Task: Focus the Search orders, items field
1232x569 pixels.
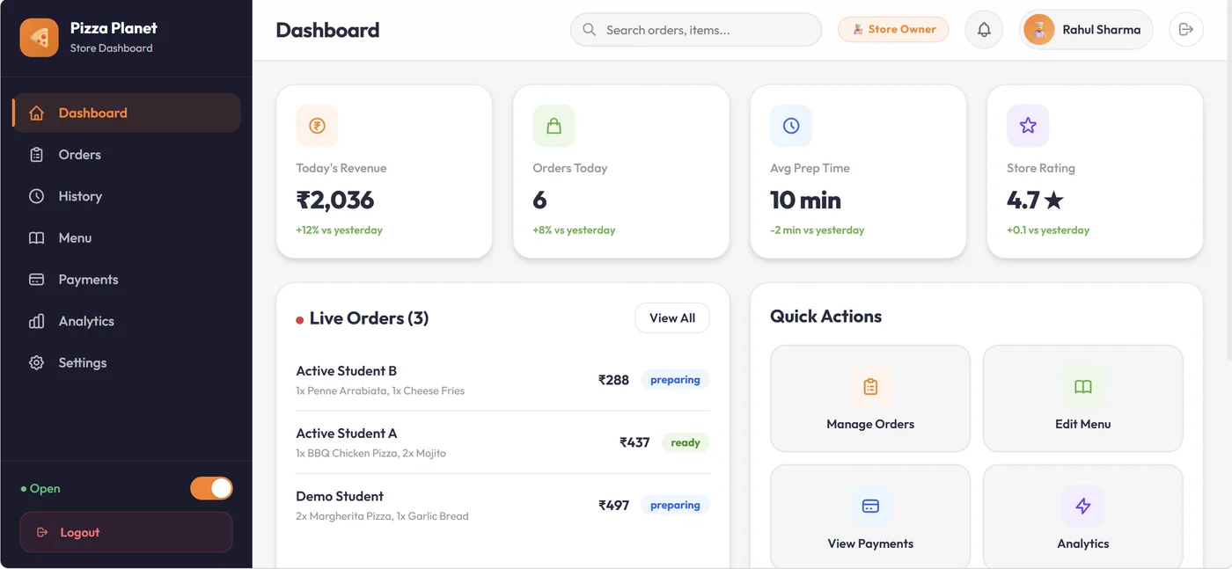Action: 696,30
